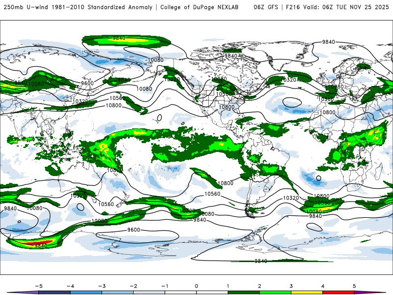Select the palest blue -2 to -1 colorbar segment
Screen dimensions: 393x295
[149, 293]
